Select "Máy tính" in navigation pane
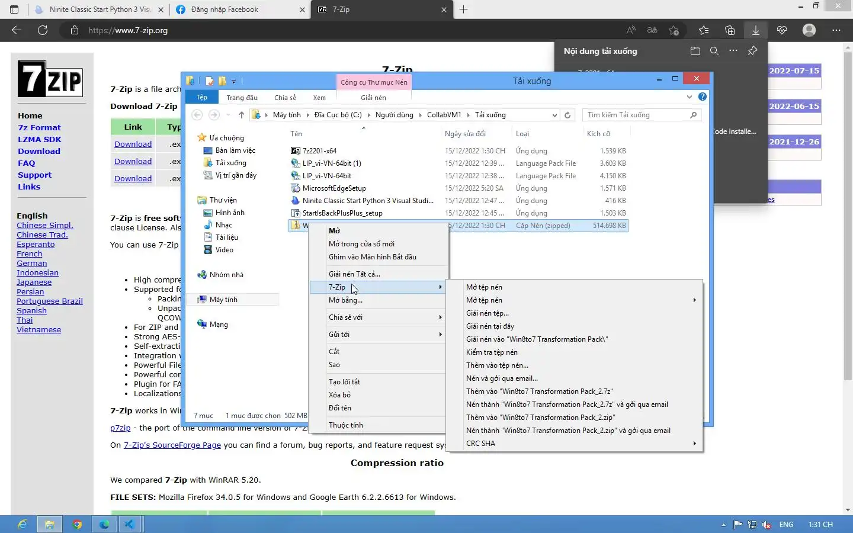The width and height of the screenshot is (853, 533). pos(223,300)
